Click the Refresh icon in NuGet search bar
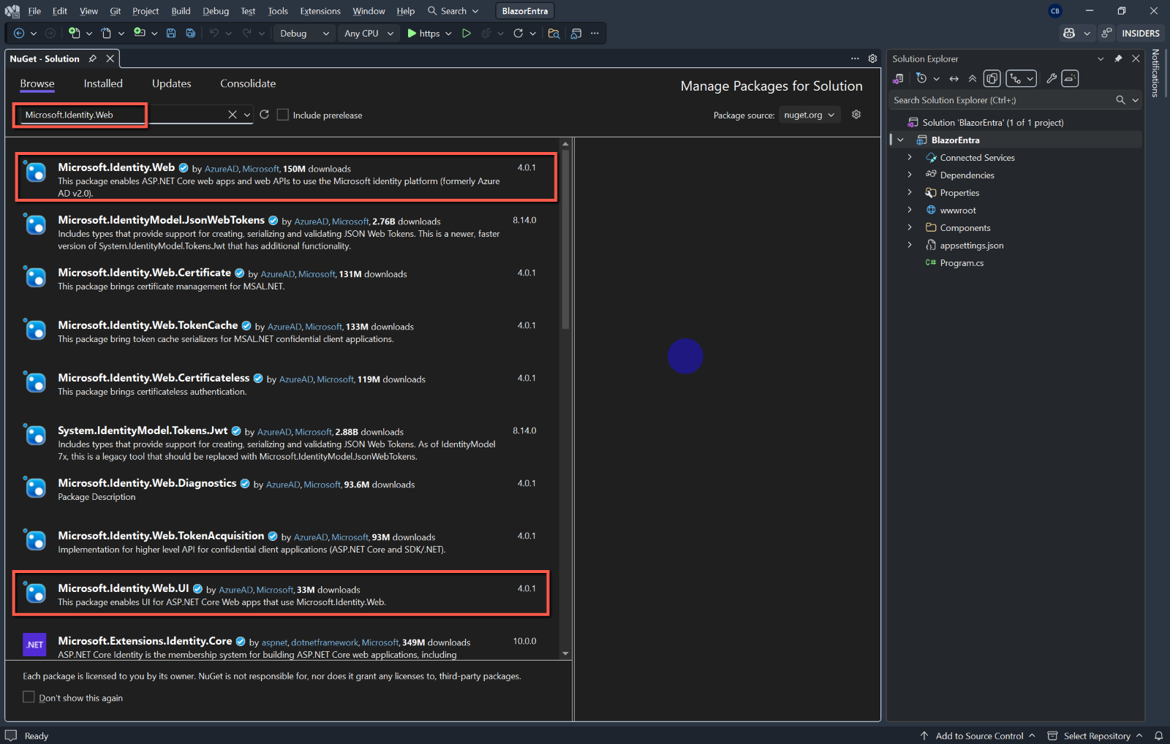Image resolution: width=1170 pixels, height=744 pixels. pyautogui.click(x=264, y=115)
